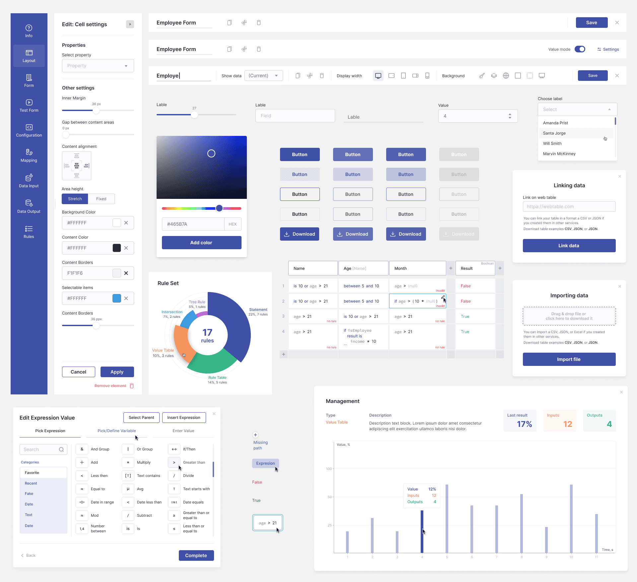Drag the rainbow color spectrum slider
This screenshot has width=637, height=582.
pos(219,208)
